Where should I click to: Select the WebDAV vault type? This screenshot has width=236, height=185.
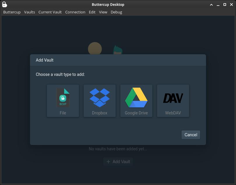coord(173,101)
